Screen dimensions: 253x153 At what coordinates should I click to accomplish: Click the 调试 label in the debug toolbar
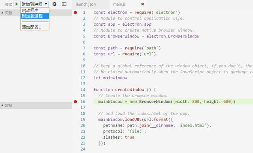(8, 4)
